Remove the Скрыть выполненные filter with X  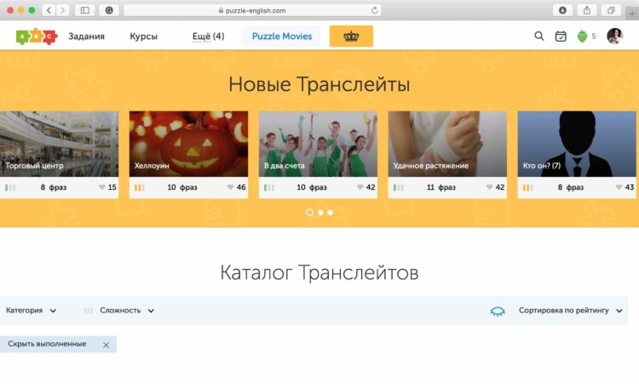click(106, 345)
